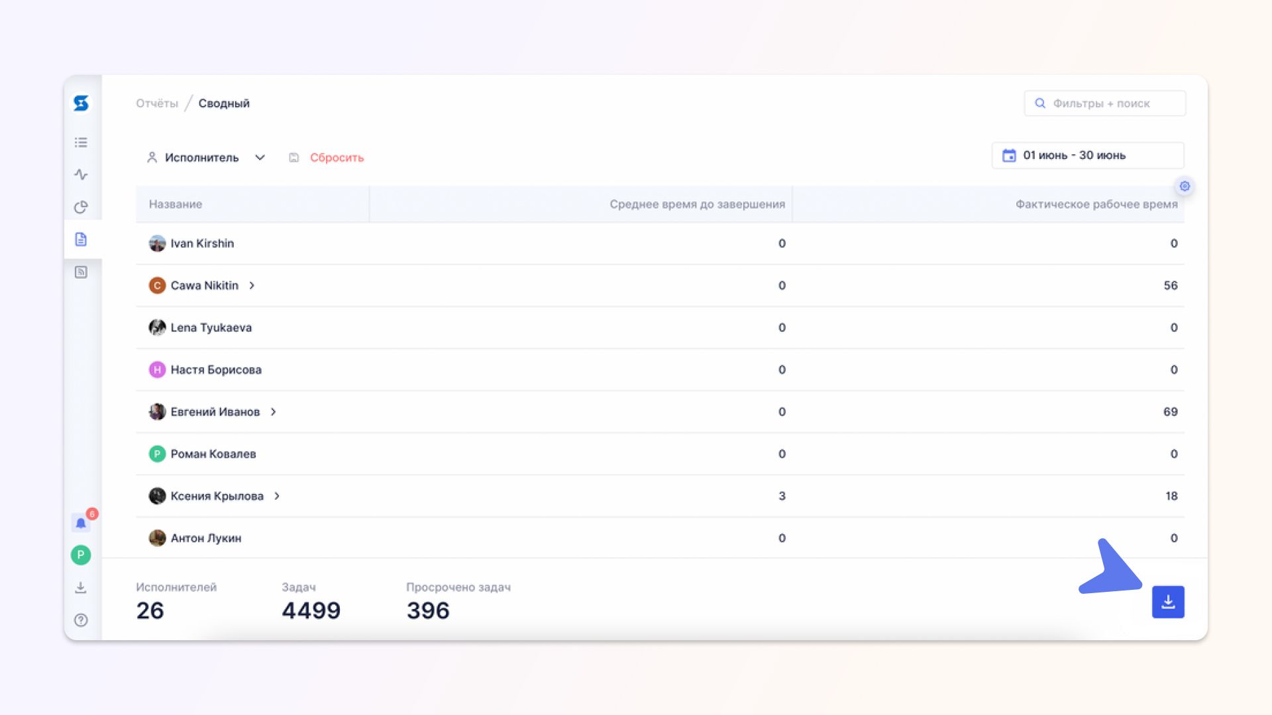Screen dimensions: 1272x715
Task: Expand the Cawa Nikitin row
Action: pos(252,285)
